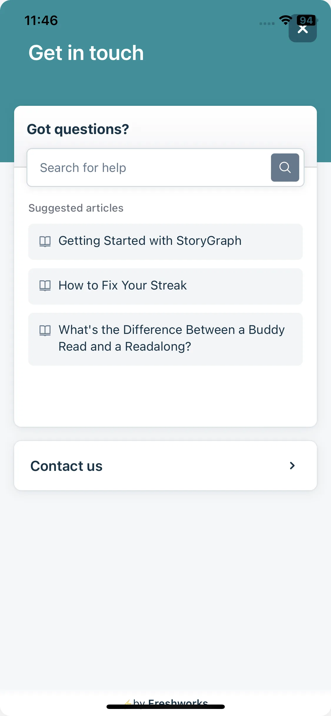The height and width of the screenshot is (716, 331).
Task: Open Getting Started with StoryGraph article
Action: click(150, 241)
